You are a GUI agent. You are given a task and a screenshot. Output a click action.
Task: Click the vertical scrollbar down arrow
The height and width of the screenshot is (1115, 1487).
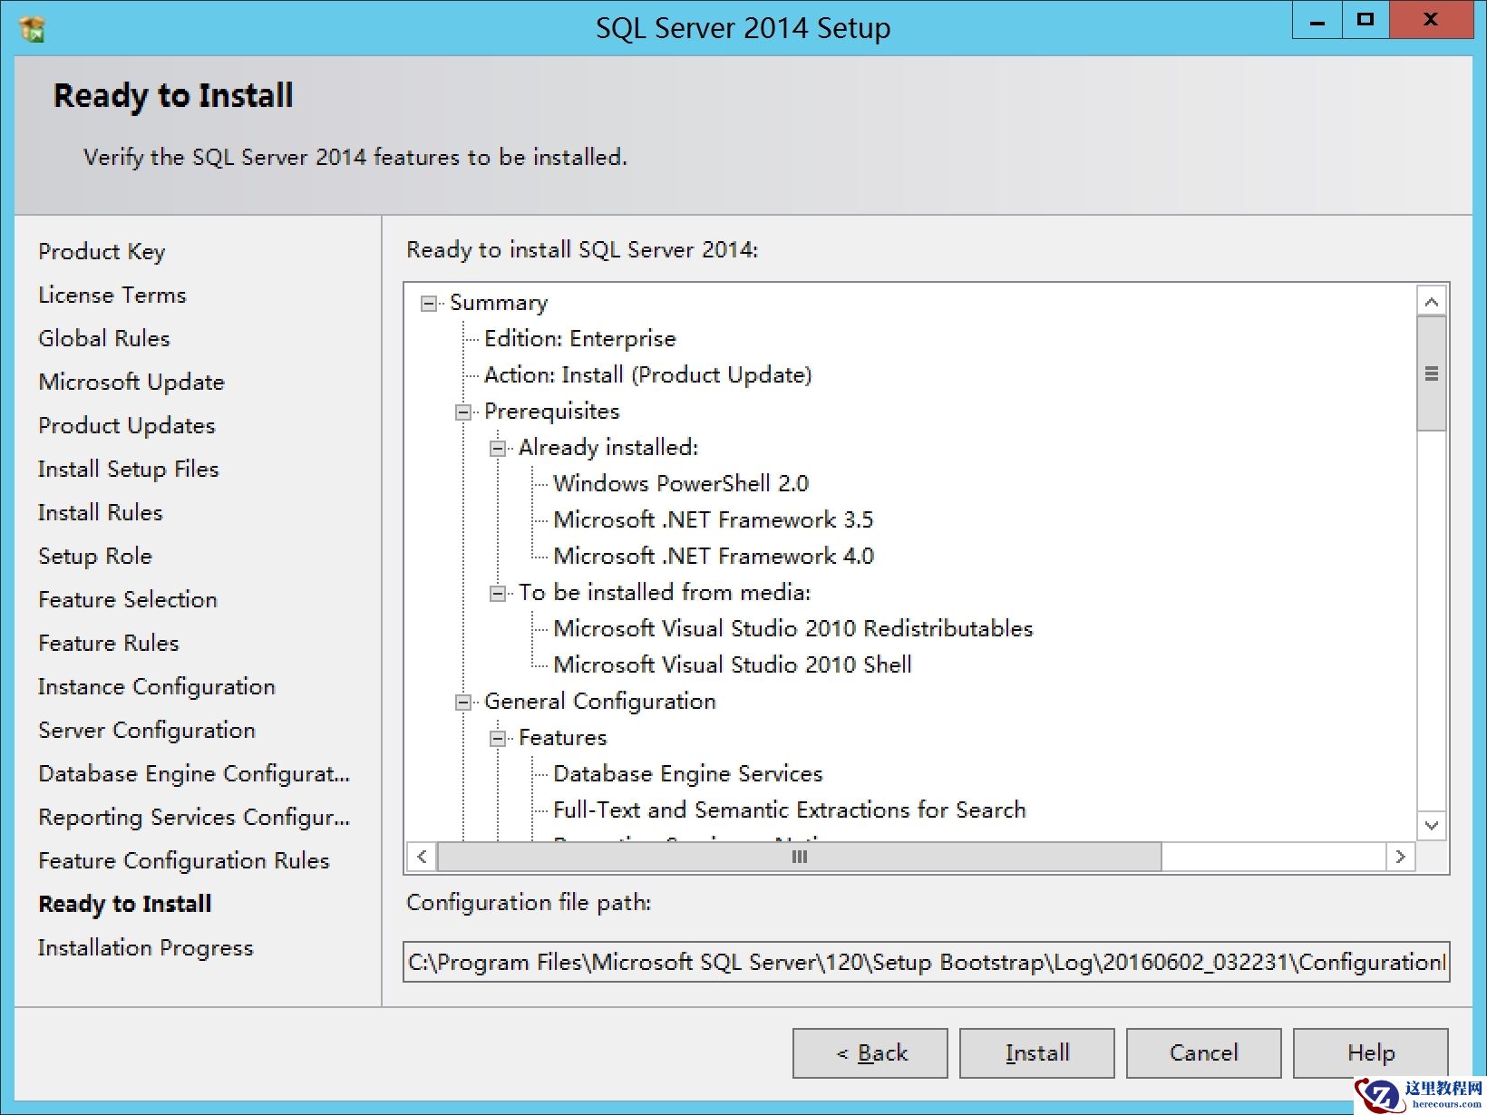[x=1431, y=826]
